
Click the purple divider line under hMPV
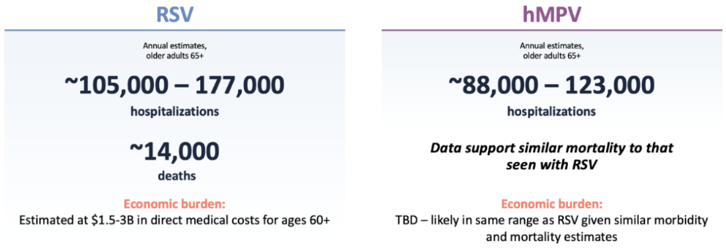pos(551,30)
